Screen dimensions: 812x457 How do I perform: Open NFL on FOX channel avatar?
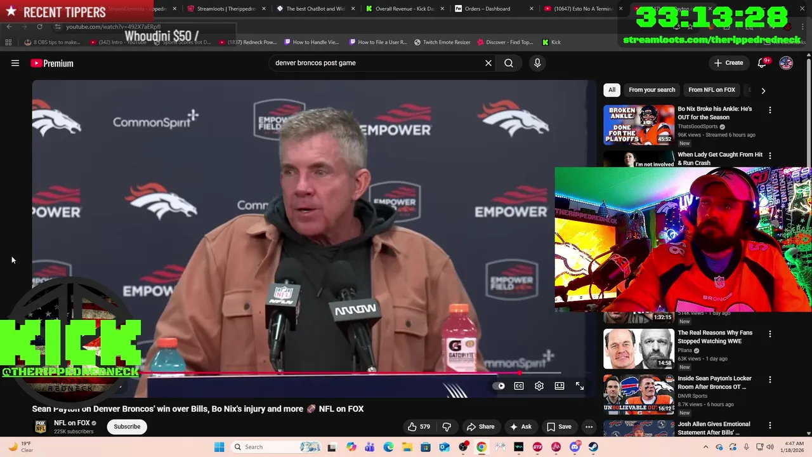click(x=40, y=427)
